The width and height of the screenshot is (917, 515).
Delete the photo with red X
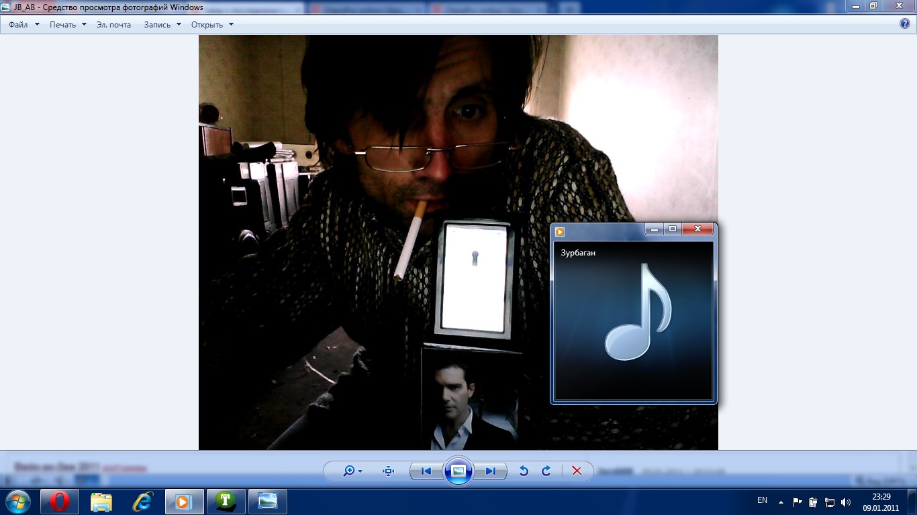tap(577, 471)
